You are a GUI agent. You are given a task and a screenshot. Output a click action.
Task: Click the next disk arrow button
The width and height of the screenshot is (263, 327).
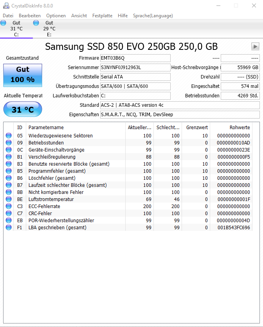[255, 46]
